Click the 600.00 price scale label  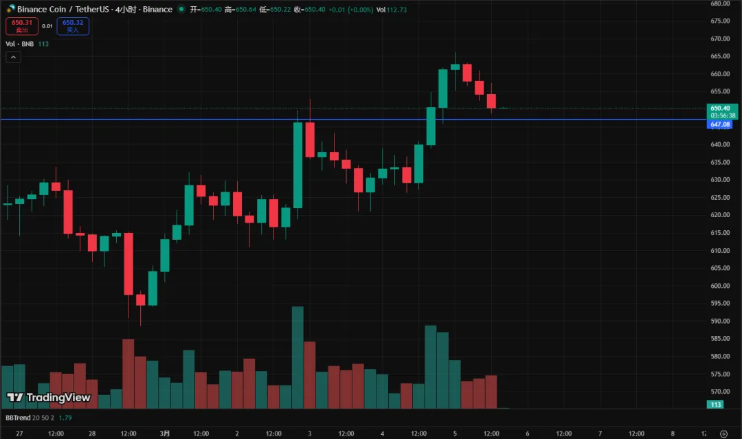tap(720, 286)
